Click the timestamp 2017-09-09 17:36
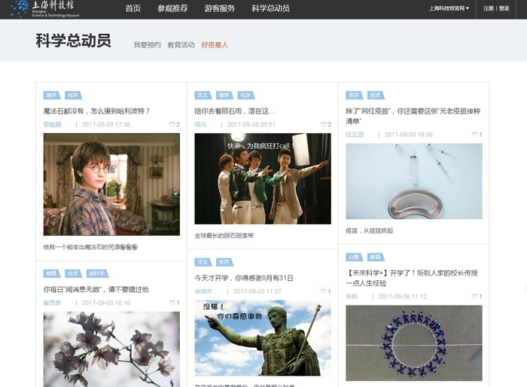527x387 pixels. [106, 124]
